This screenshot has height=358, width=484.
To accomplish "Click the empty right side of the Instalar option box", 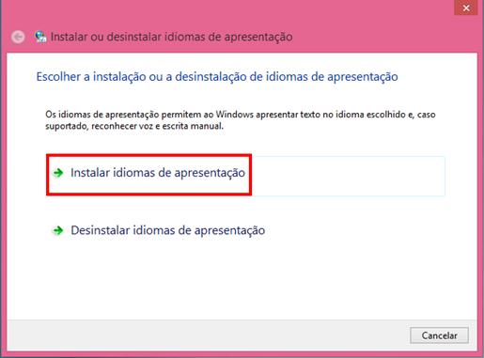I will coord(348,176).
